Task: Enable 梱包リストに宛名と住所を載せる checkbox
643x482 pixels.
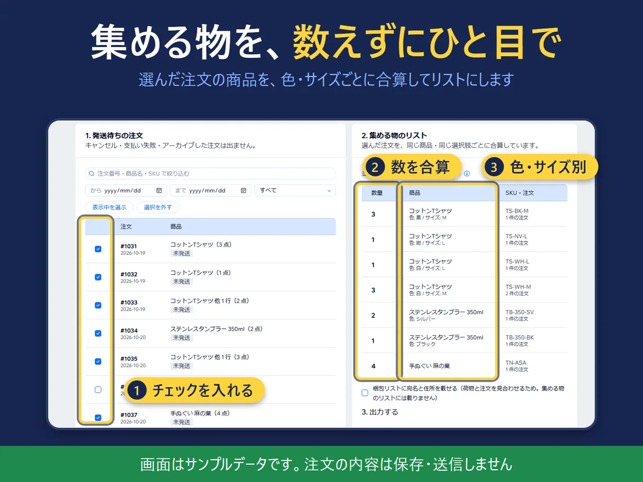Action: point(365,393)
